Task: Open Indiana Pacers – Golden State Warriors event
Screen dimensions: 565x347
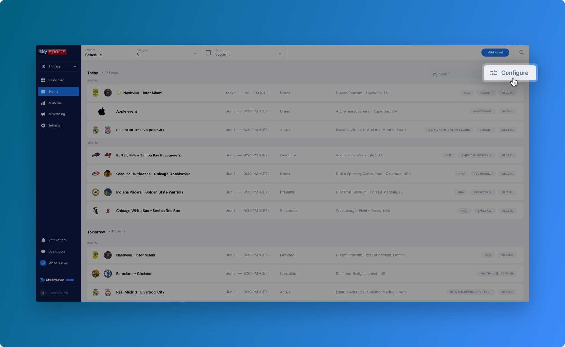Action: click(x=305, y=192)
